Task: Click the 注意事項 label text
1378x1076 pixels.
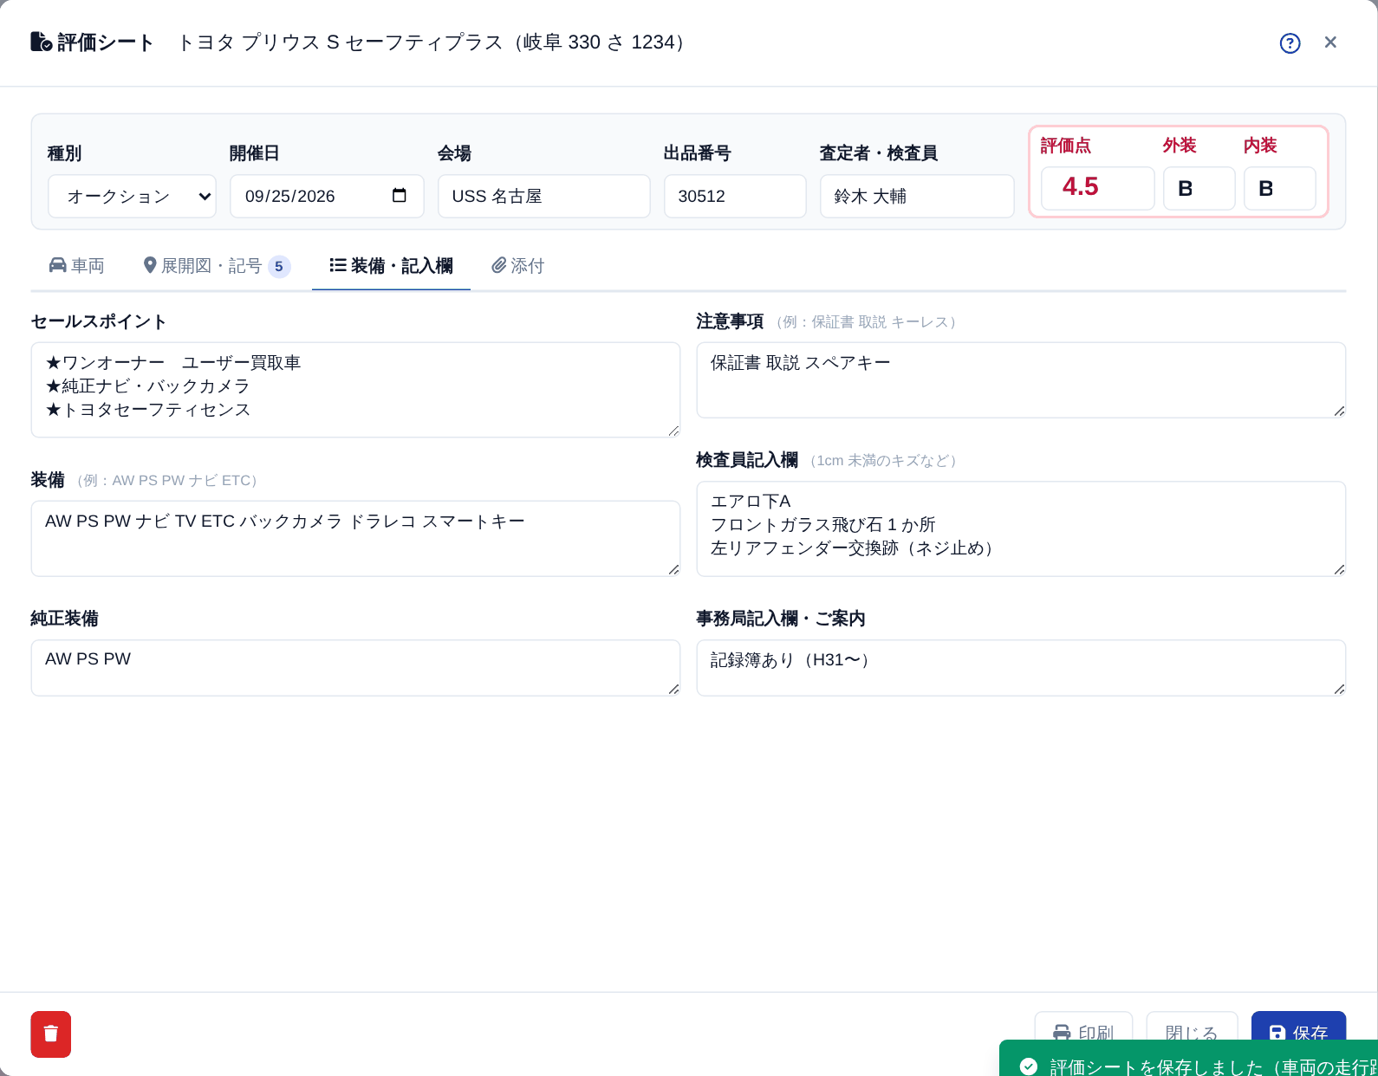Action: 730,321
